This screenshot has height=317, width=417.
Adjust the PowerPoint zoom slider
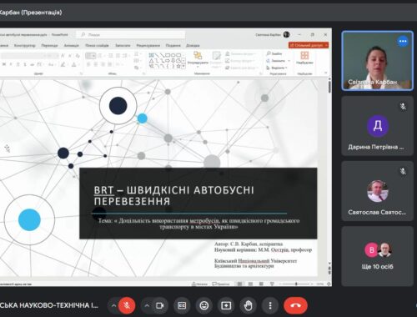(296, 284)
